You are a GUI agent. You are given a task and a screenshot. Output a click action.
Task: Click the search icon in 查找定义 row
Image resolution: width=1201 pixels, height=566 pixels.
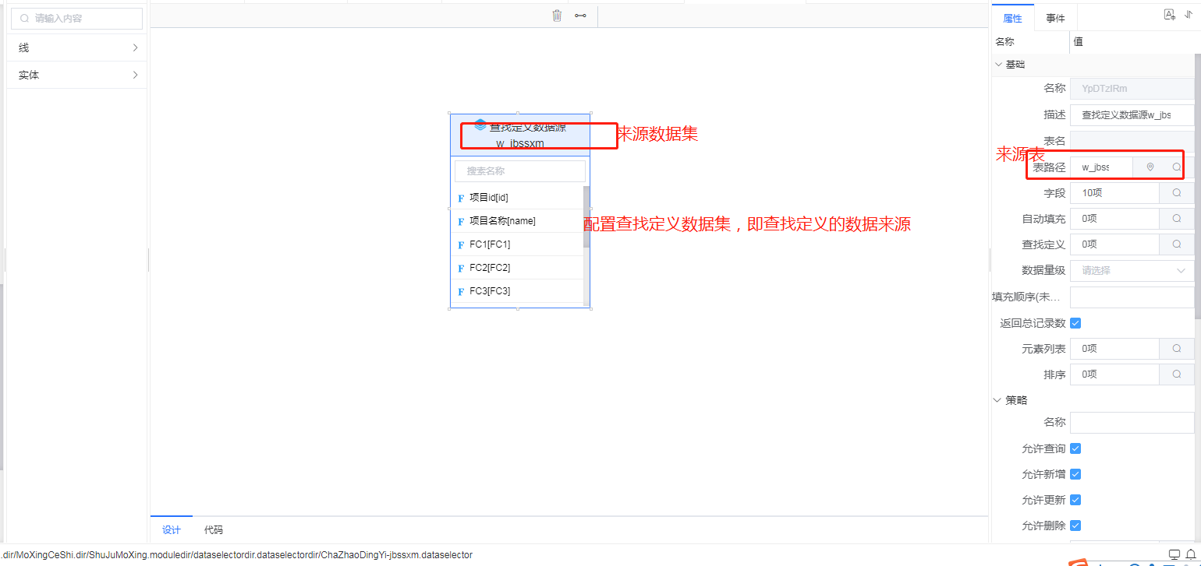[x=1177, y=244]
